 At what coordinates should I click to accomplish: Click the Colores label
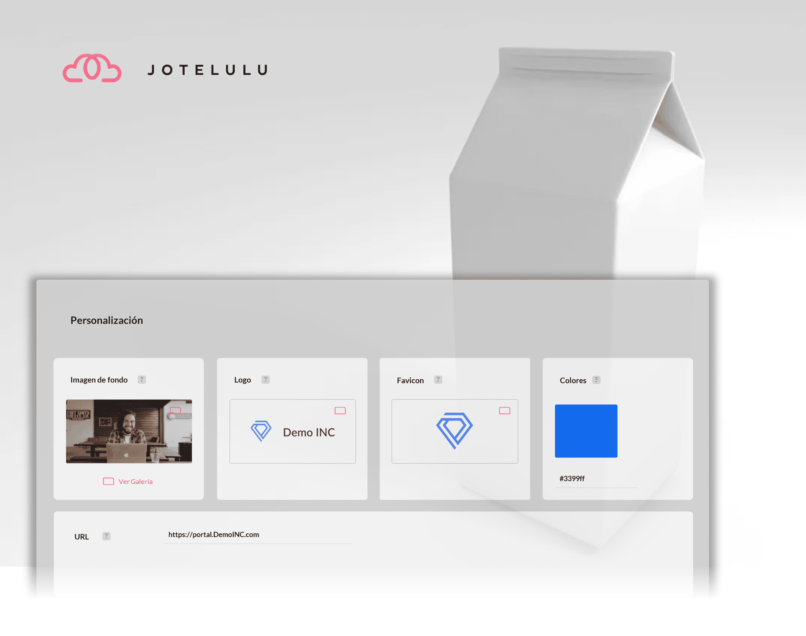(573, 380)
